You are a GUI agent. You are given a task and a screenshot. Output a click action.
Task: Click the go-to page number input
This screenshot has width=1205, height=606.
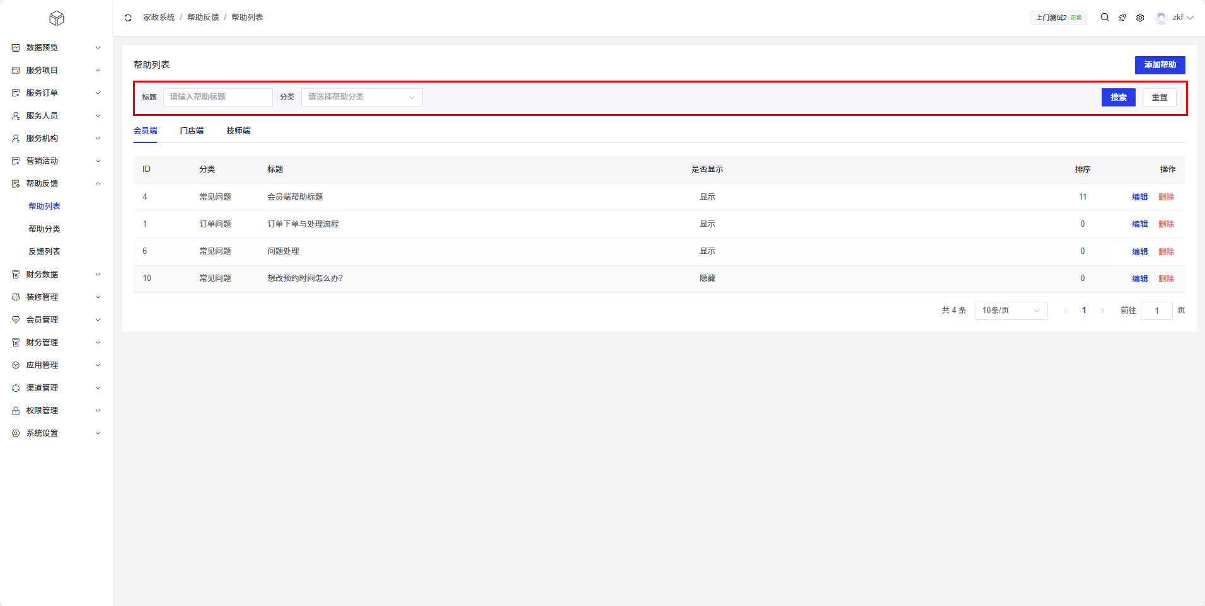tap(1156, 311)
